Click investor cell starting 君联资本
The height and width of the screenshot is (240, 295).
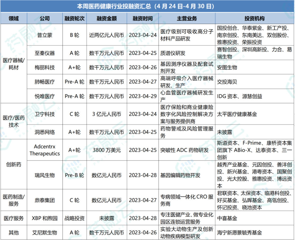coord(255,200)
